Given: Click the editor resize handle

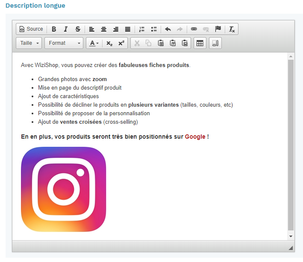Looking at the screenshot, I should (x=291, y=248).
